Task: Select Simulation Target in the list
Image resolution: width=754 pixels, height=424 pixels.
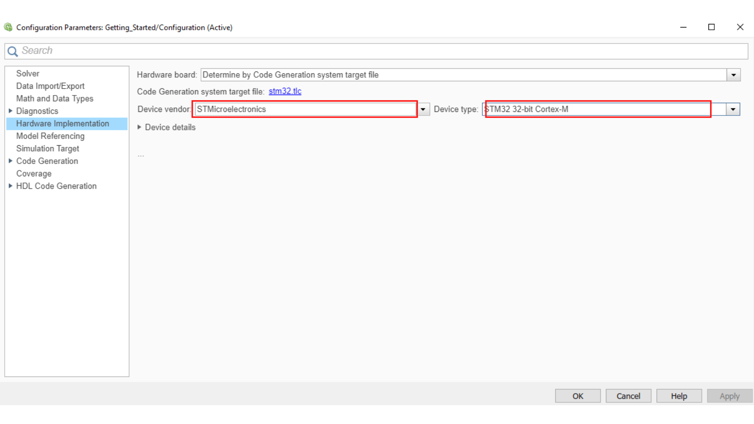Action: click(x=48, y=148)
